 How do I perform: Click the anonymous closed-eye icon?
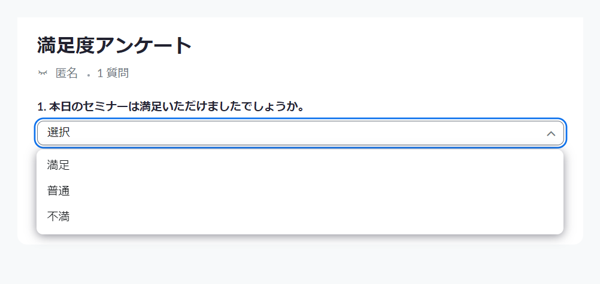click(x=43, y=72)
